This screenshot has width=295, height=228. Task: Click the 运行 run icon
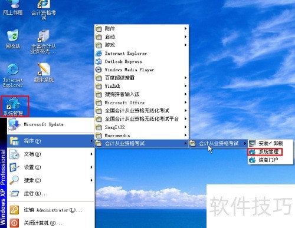pos(14,193)
